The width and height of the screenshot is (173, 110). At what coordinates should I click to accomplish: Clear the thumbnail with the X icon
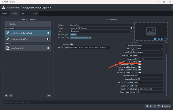(166, 39)
